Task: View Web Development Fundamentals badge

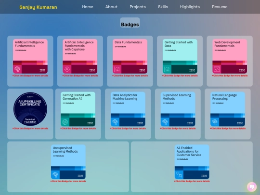Action: 230,56
